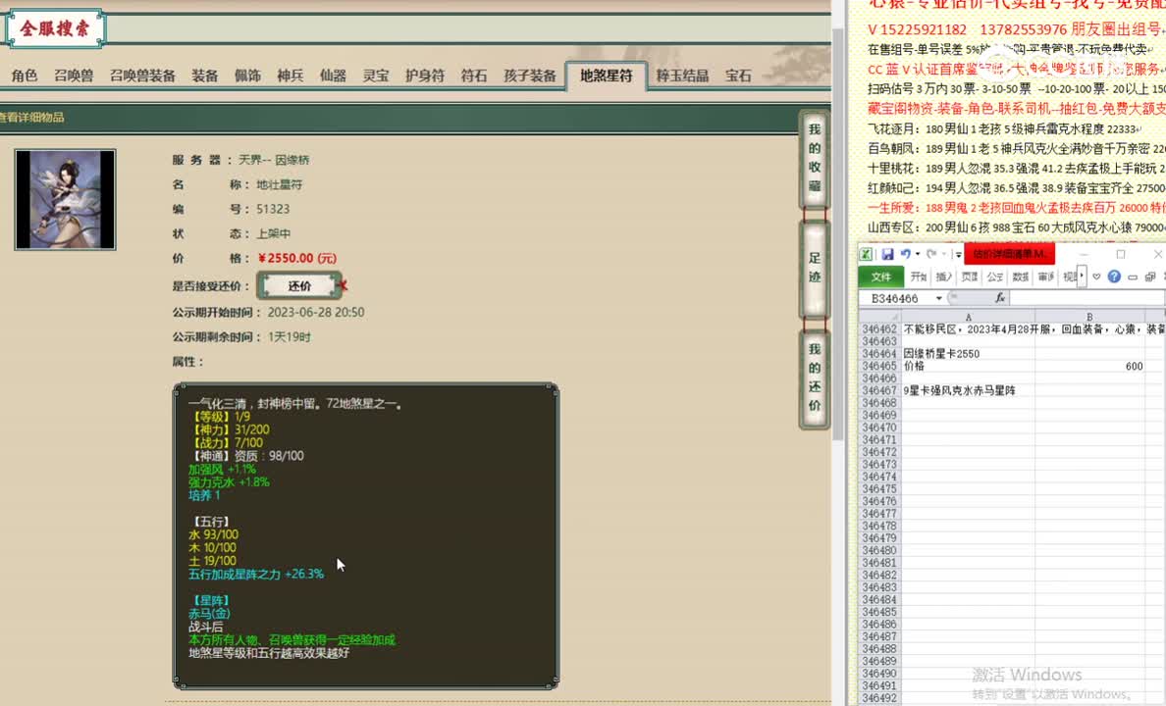
Task: Click the 还价 counter-offer button
Action: point(298,285)
